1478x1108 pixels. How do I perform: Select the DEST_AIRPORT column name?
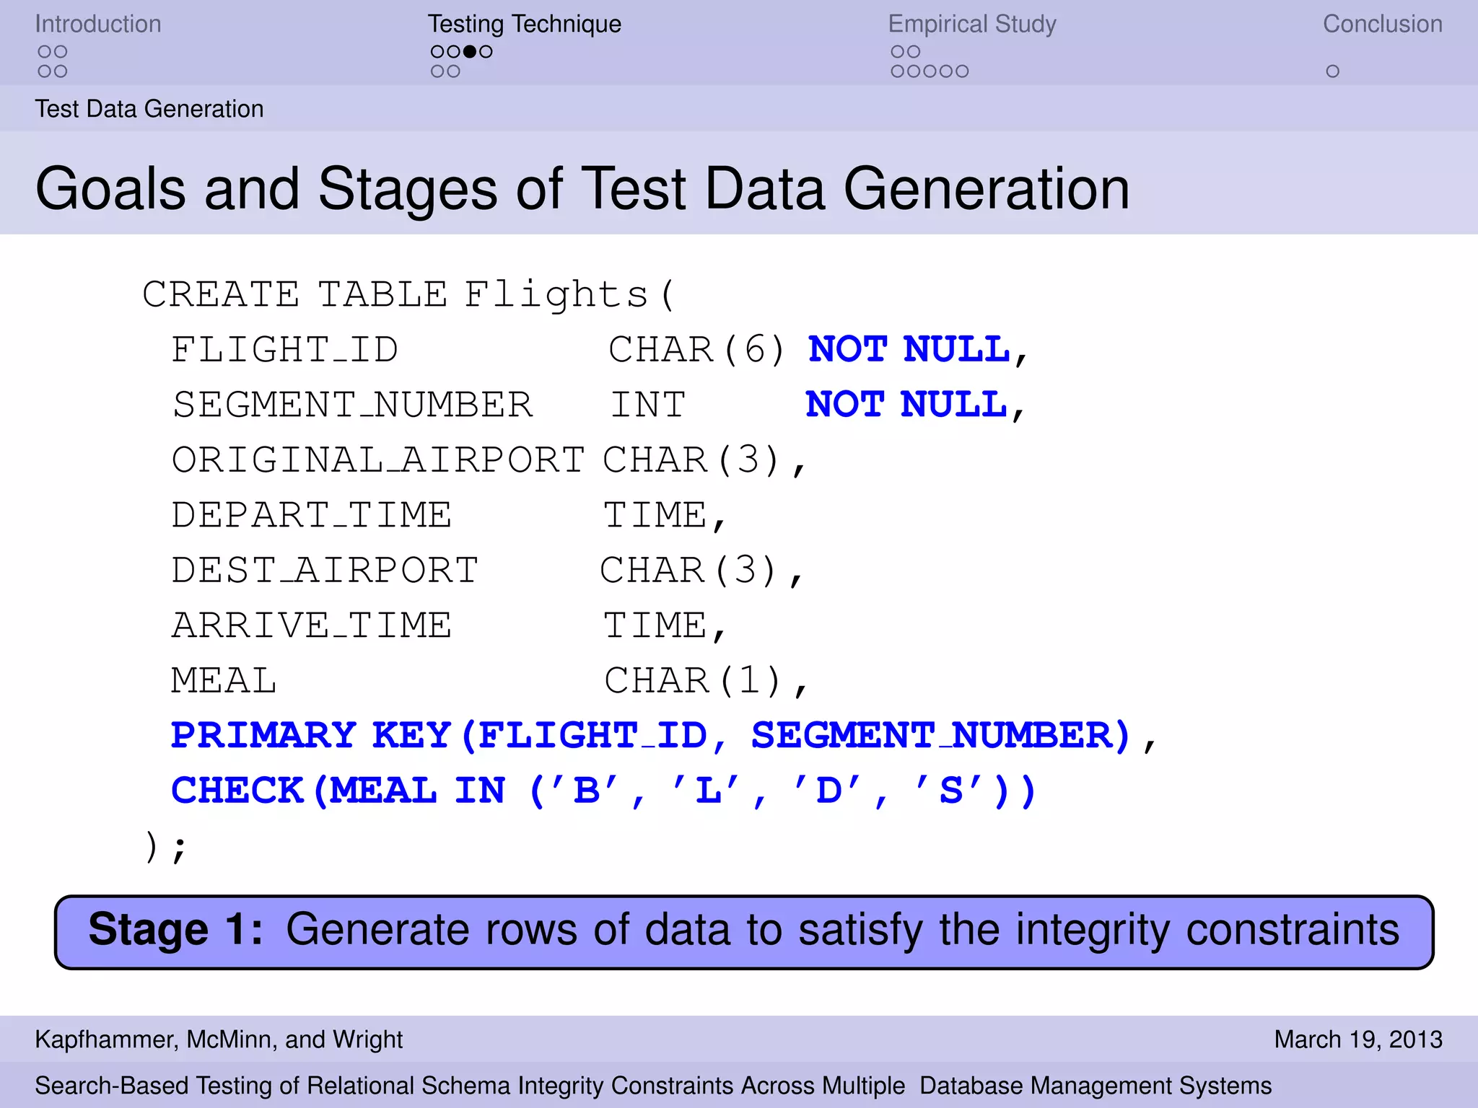(x=325, y=571)
